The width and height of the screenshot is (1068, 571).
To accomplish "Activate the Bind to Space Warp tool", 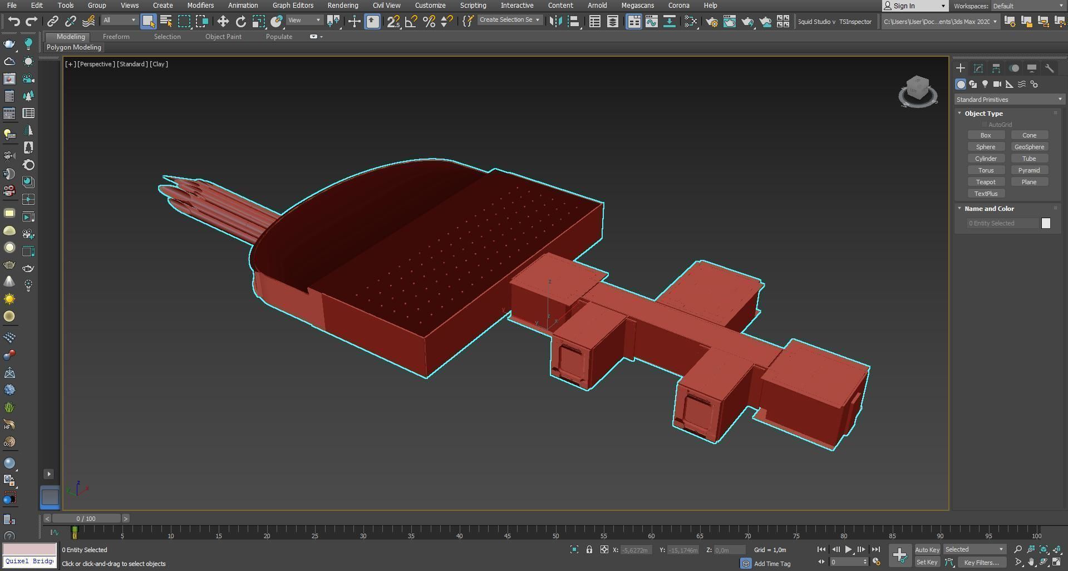I will pyautogui.click(x=88, y=21).
